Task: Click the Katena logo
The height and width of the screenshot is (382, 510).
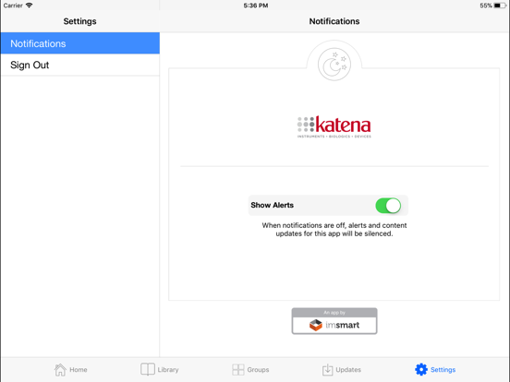Action: [334, 127]
